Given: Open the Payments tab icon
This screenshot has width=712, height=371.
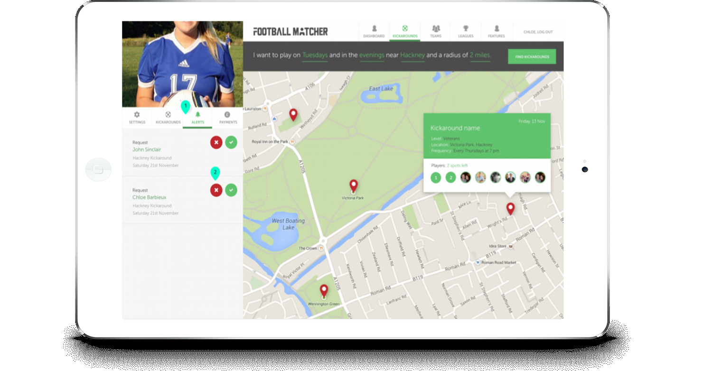Looking at the screenshot, I should pyautogui.click(x=227, y=115).
